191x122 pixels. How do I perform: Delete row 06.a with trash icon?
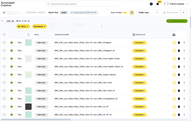179,83
